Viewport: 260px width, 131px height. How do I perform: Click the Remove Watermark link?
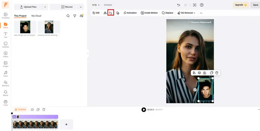(200, 22)
